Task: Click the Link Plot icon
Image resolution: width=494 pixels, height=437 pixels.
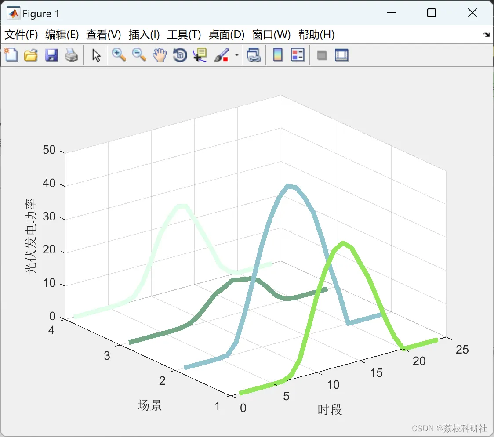Action: point(254,55)
